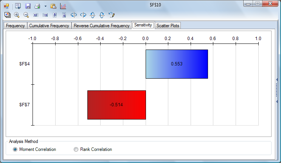Select the Moment Correlation radio button
This screenshot has height=163, width=281.
[x=15, y=149]
